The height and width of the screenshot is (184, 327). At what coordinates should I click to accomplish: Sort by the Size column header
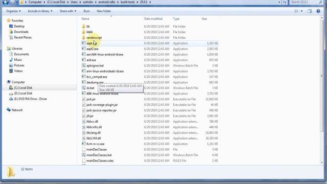[204, 19]
